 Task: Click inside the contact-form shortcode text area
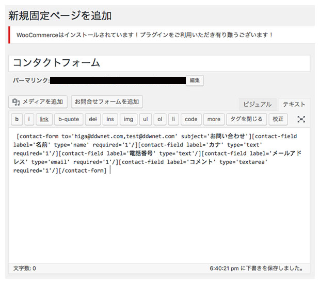(x=159, y=195)
